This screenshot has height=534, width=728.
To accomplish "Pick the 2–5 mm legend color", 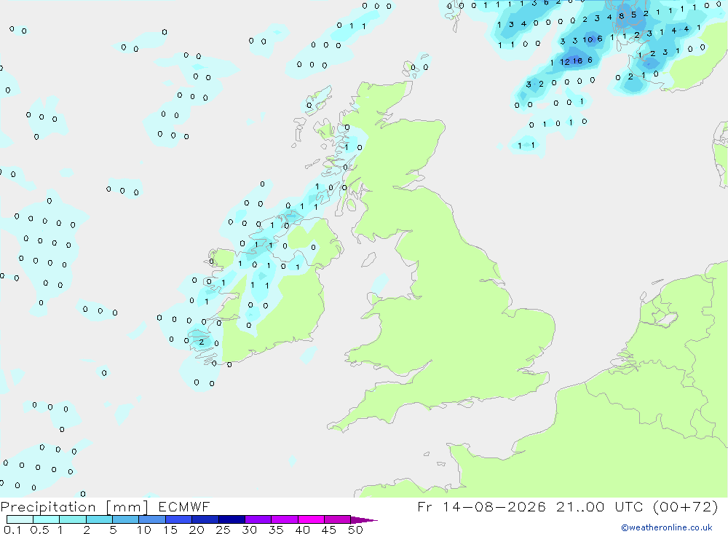I will coord(99,519).
